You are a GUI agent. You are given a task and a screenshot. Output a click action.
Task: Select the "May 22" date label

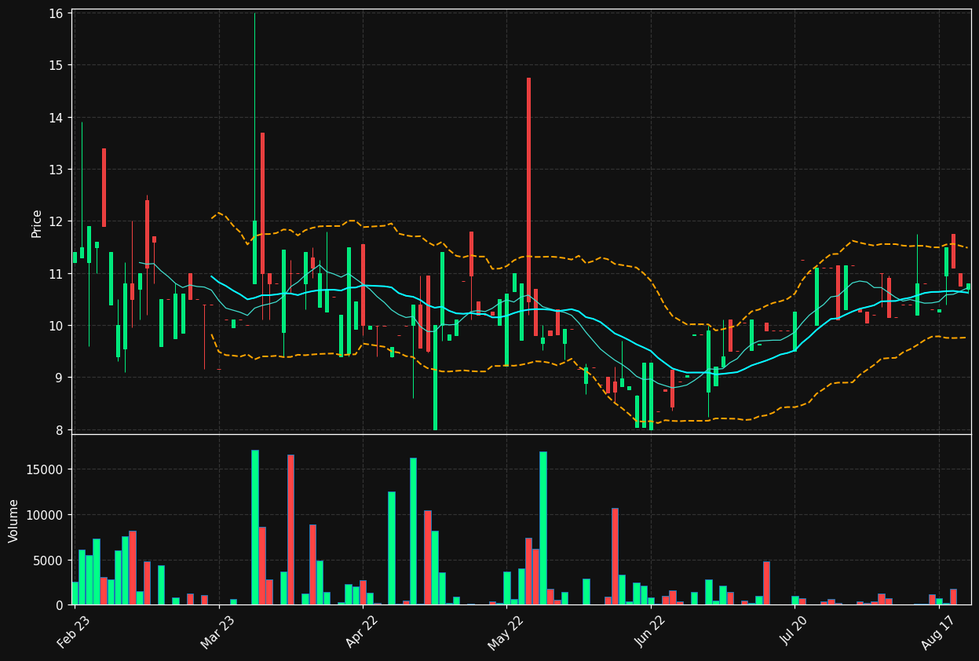[x=506, y=632]
